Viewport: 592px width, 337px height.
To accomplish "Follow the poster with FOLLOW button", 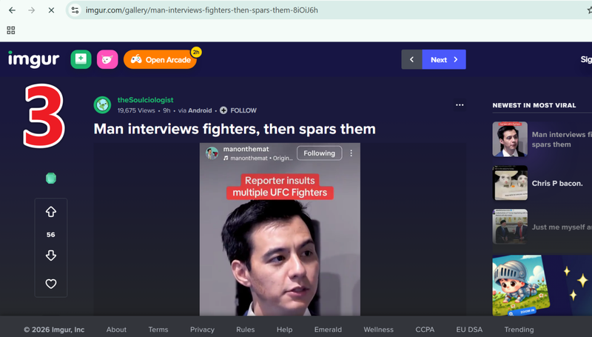I will coord(238,110).
